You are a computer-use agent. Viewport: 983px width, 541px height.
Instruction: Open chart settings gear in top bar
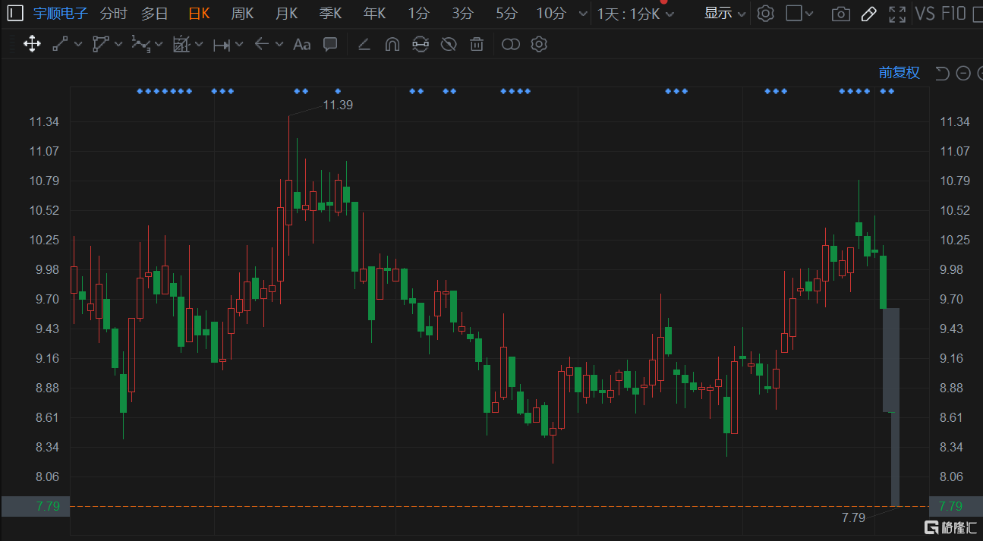click(766, 13)
